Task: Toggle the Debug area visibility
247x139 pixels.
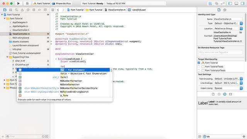Action: coord(236,3)
